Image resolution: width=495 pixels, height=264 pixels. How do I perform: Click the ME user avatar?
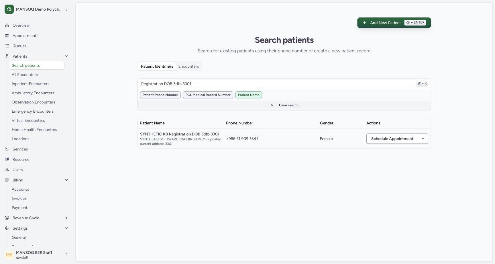point(9,255)
